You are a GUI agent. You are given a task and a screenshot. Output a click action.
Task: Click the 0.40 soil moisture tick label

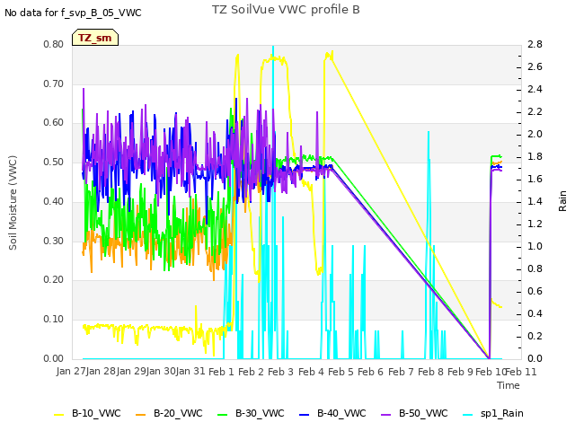pyautogui.click(x=54, y=201)
